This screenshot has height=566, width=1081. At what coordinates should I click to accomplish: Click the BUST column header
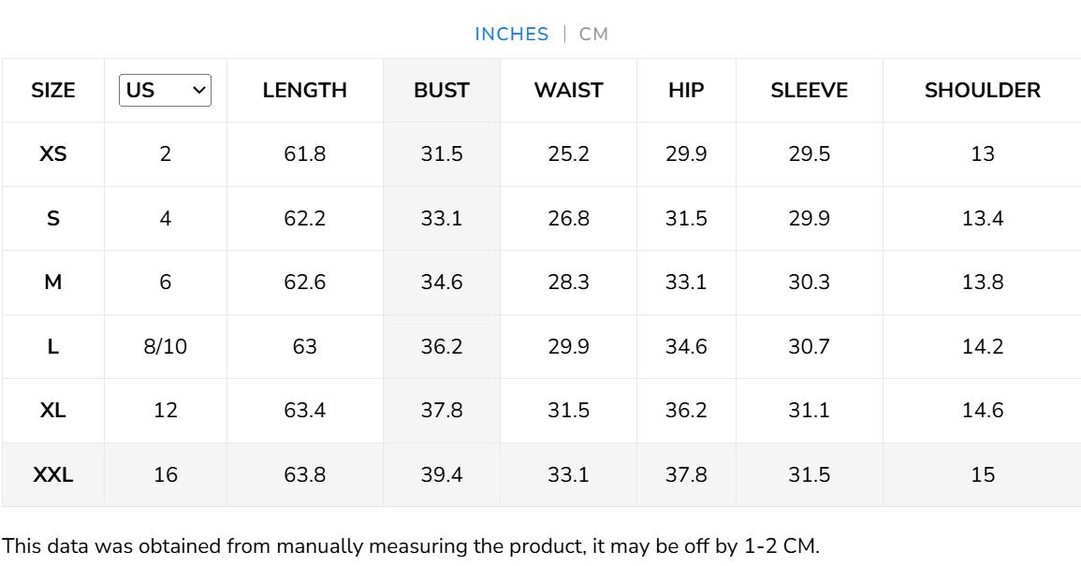click(x=442, y=91)
